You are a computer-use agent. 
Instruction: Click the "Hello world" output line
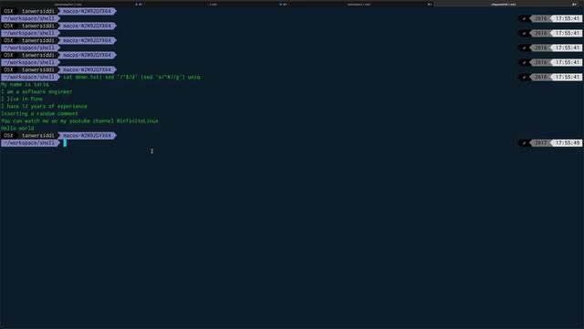pyautogui.click(x=17, y=128)
